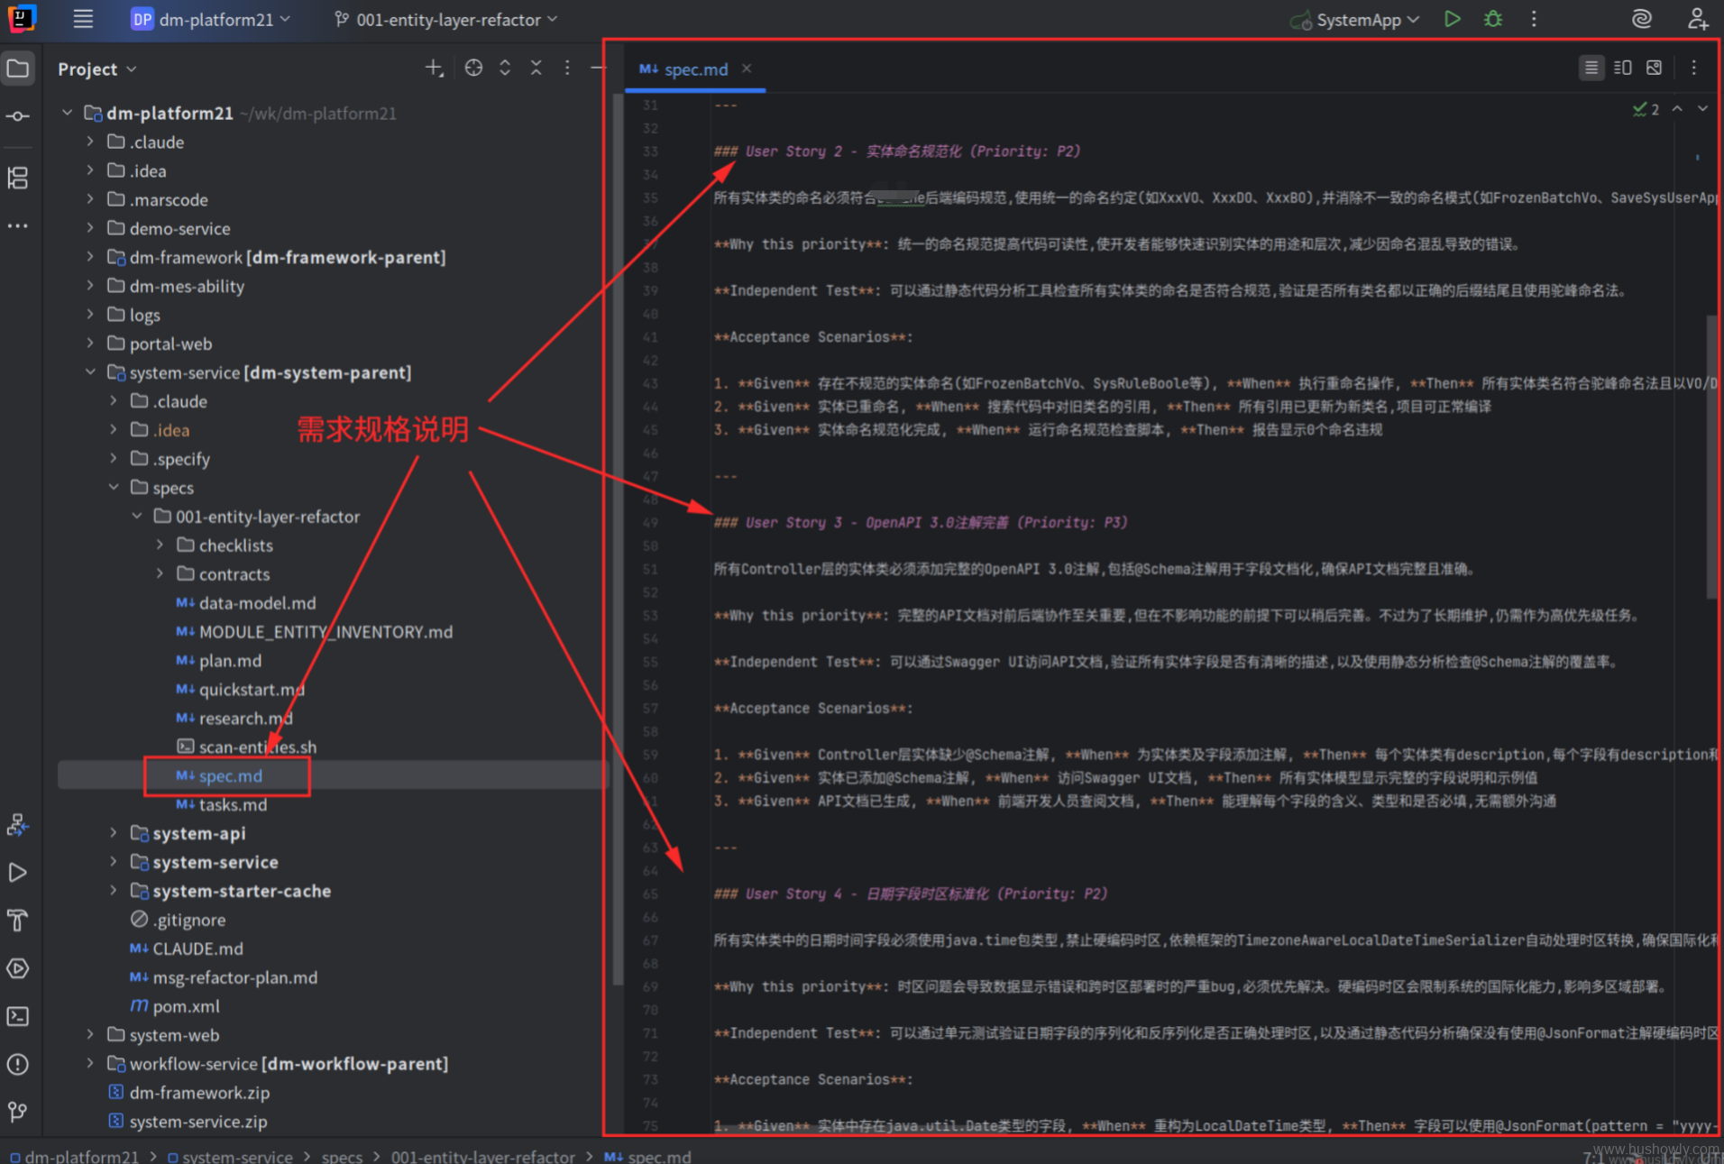
Task: Click the Debug bug icon
Action: (1493, 19)
